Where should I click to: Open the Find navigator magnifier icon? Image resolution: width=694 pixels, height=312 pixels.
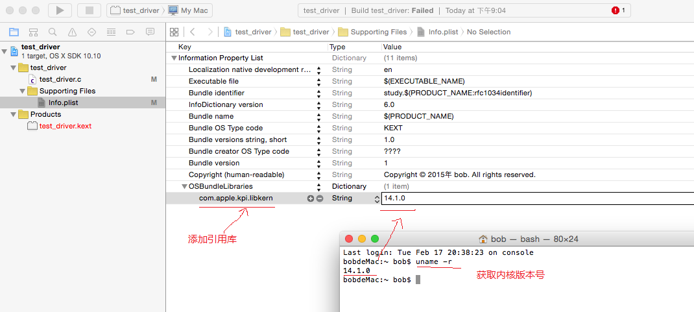pos(53,32)
